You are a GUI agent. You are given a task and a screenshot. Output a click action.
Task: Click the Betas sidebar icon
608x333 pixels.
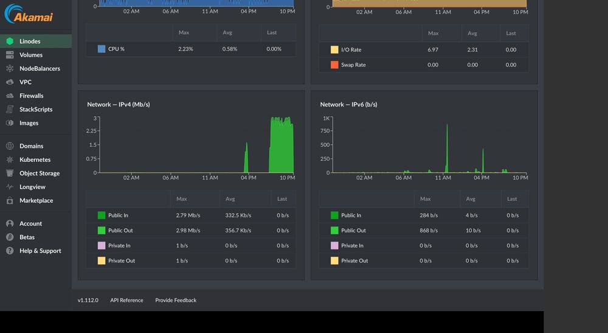click(10, 237)
